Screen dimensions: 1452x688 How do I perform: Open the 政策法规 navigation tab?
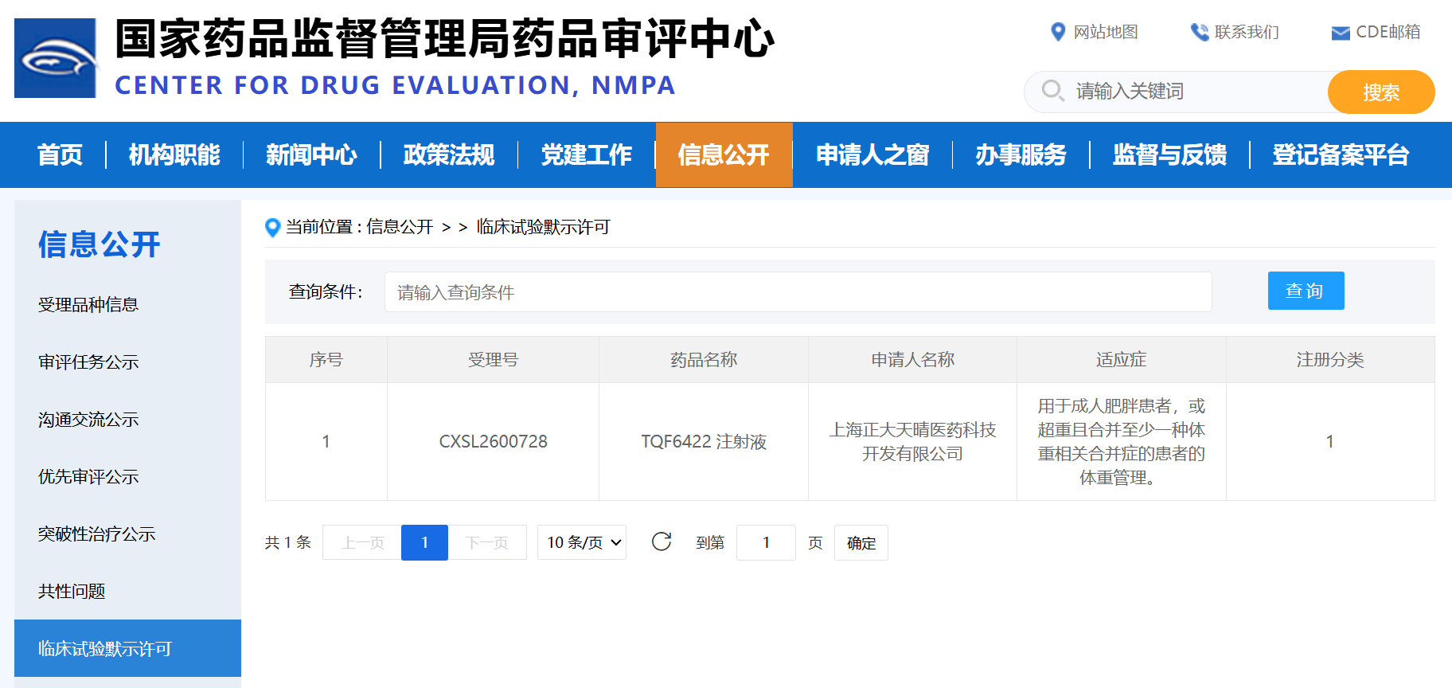pyautogui.click(x=449, y=154)
